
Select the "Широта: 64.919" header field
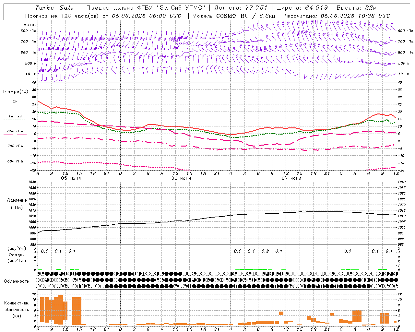coord(302,8)
